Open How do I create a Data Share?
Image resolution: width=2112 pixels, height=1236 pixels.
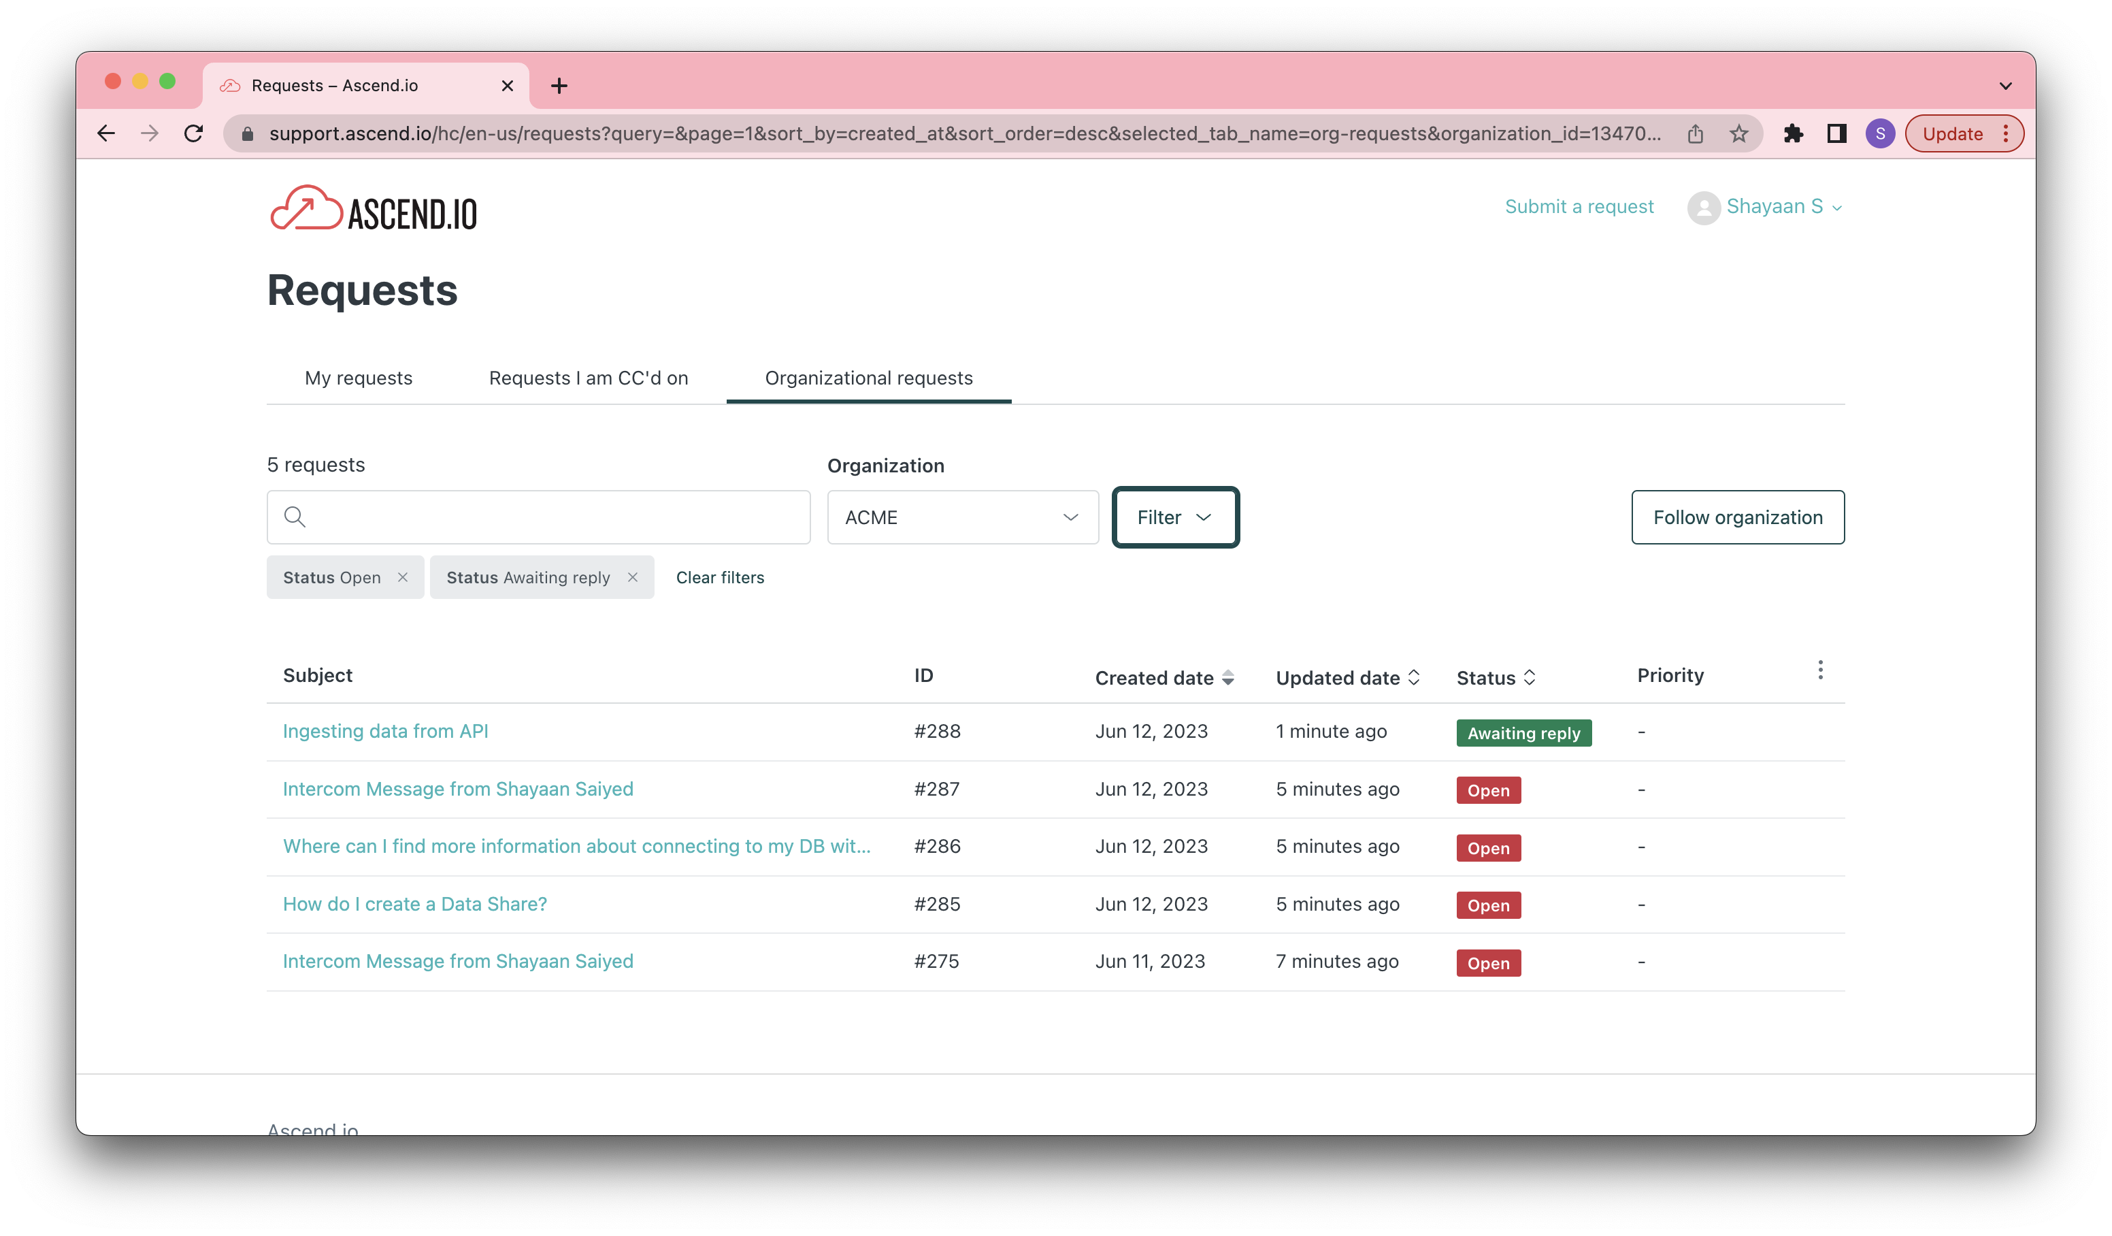[415, 904]
